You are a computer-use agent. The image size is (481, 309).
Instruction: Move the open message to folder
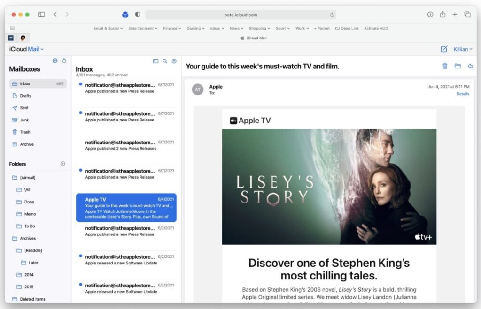click(458, 66)
